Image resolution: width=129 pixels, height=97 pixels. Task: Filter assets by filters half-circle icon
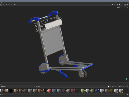pos(115,86)
